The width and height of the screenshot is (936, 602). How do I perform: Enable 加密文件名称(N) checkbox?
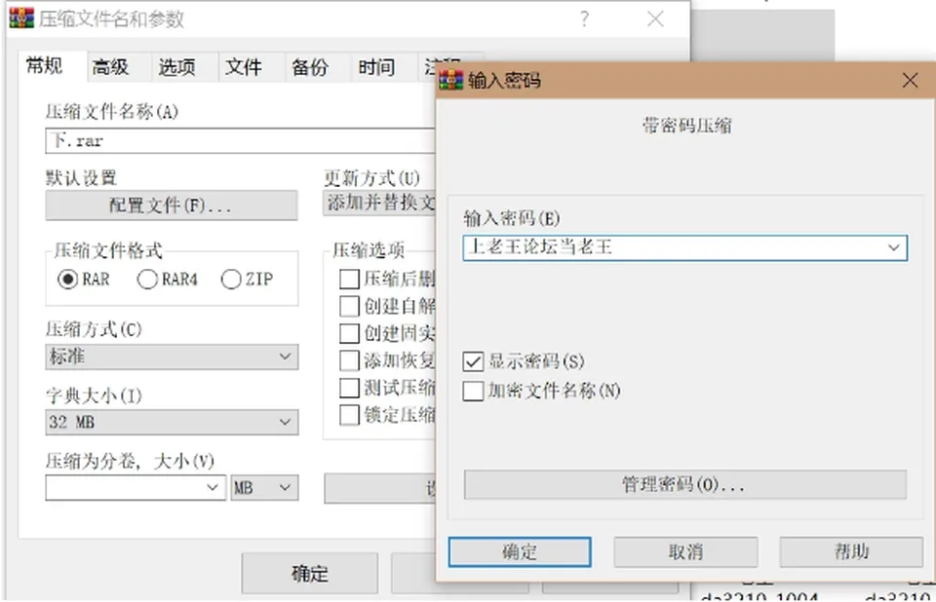coord(473,391)
